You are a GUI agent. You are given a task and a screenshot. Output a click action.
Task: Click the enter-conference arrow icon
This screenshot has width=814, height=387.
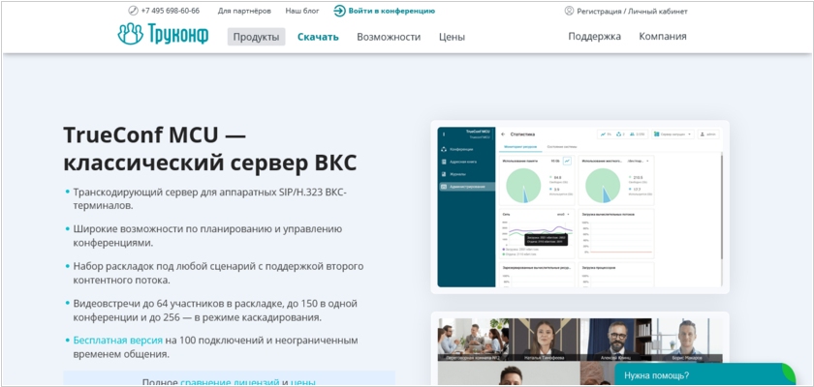339,11
